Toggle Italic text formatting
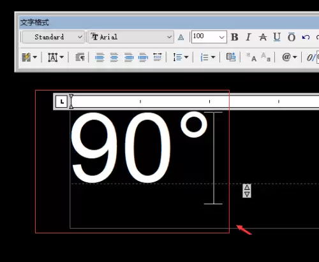 point(248,37)
